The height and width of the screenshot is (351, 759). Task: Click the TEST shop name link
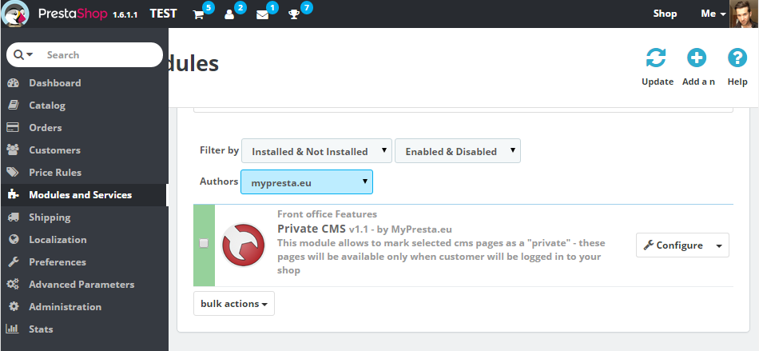click(x=163, y=14)
